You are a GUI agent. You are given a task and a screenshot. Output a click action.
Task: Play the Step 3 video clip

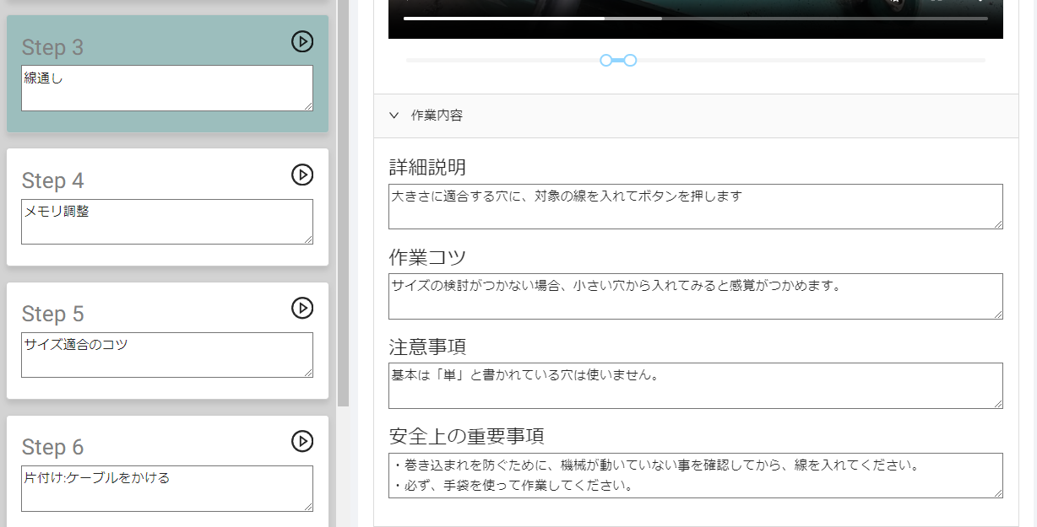(301, 41)
